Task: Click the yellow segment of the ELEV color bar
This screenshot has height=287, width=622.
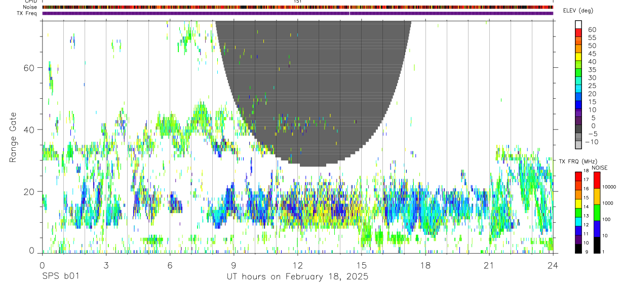Action: click(578, 57)
